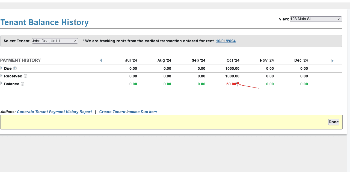Select the 1000.00 received amount for October
Image resolution: width=350 pixels, height=172 pixels.
point(232,76)
